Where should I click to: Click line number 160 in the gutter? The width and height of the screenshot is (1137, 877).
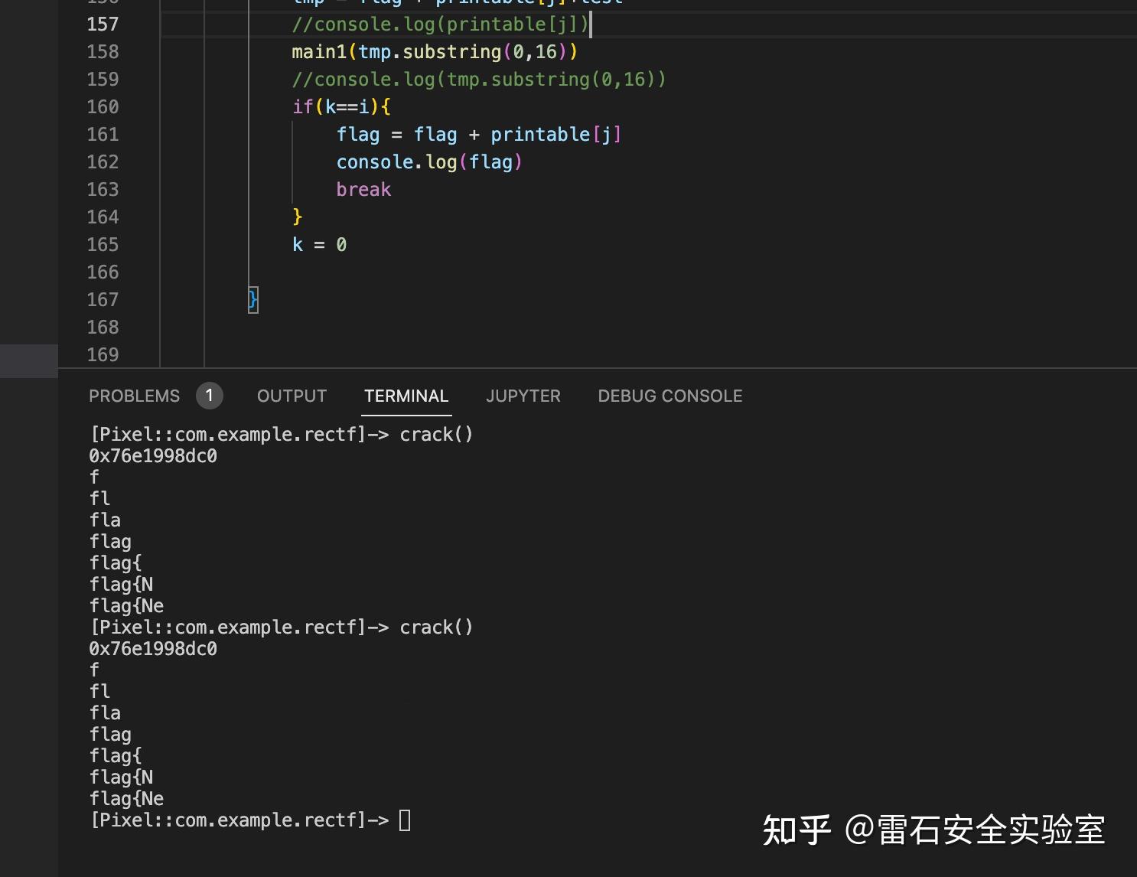102,106
